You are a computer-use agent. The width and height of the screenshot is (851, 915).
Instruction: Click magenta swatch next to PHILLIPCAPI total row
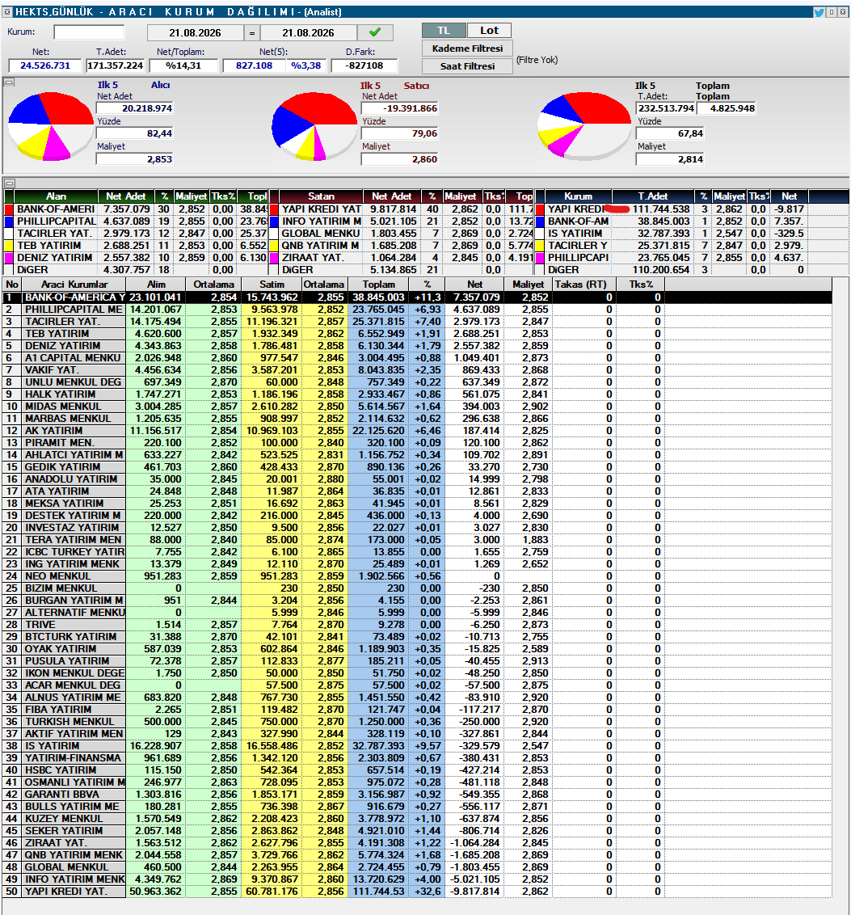click(540, 257)
